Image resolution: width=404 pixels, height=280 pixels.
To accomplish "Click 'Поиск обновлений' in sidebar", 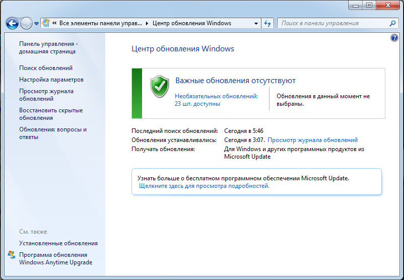I will click(x=46, y=68).
